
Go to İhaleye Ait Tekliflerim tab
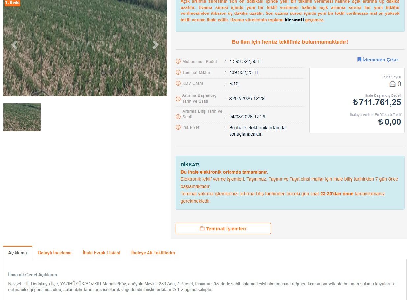point(153,253)
